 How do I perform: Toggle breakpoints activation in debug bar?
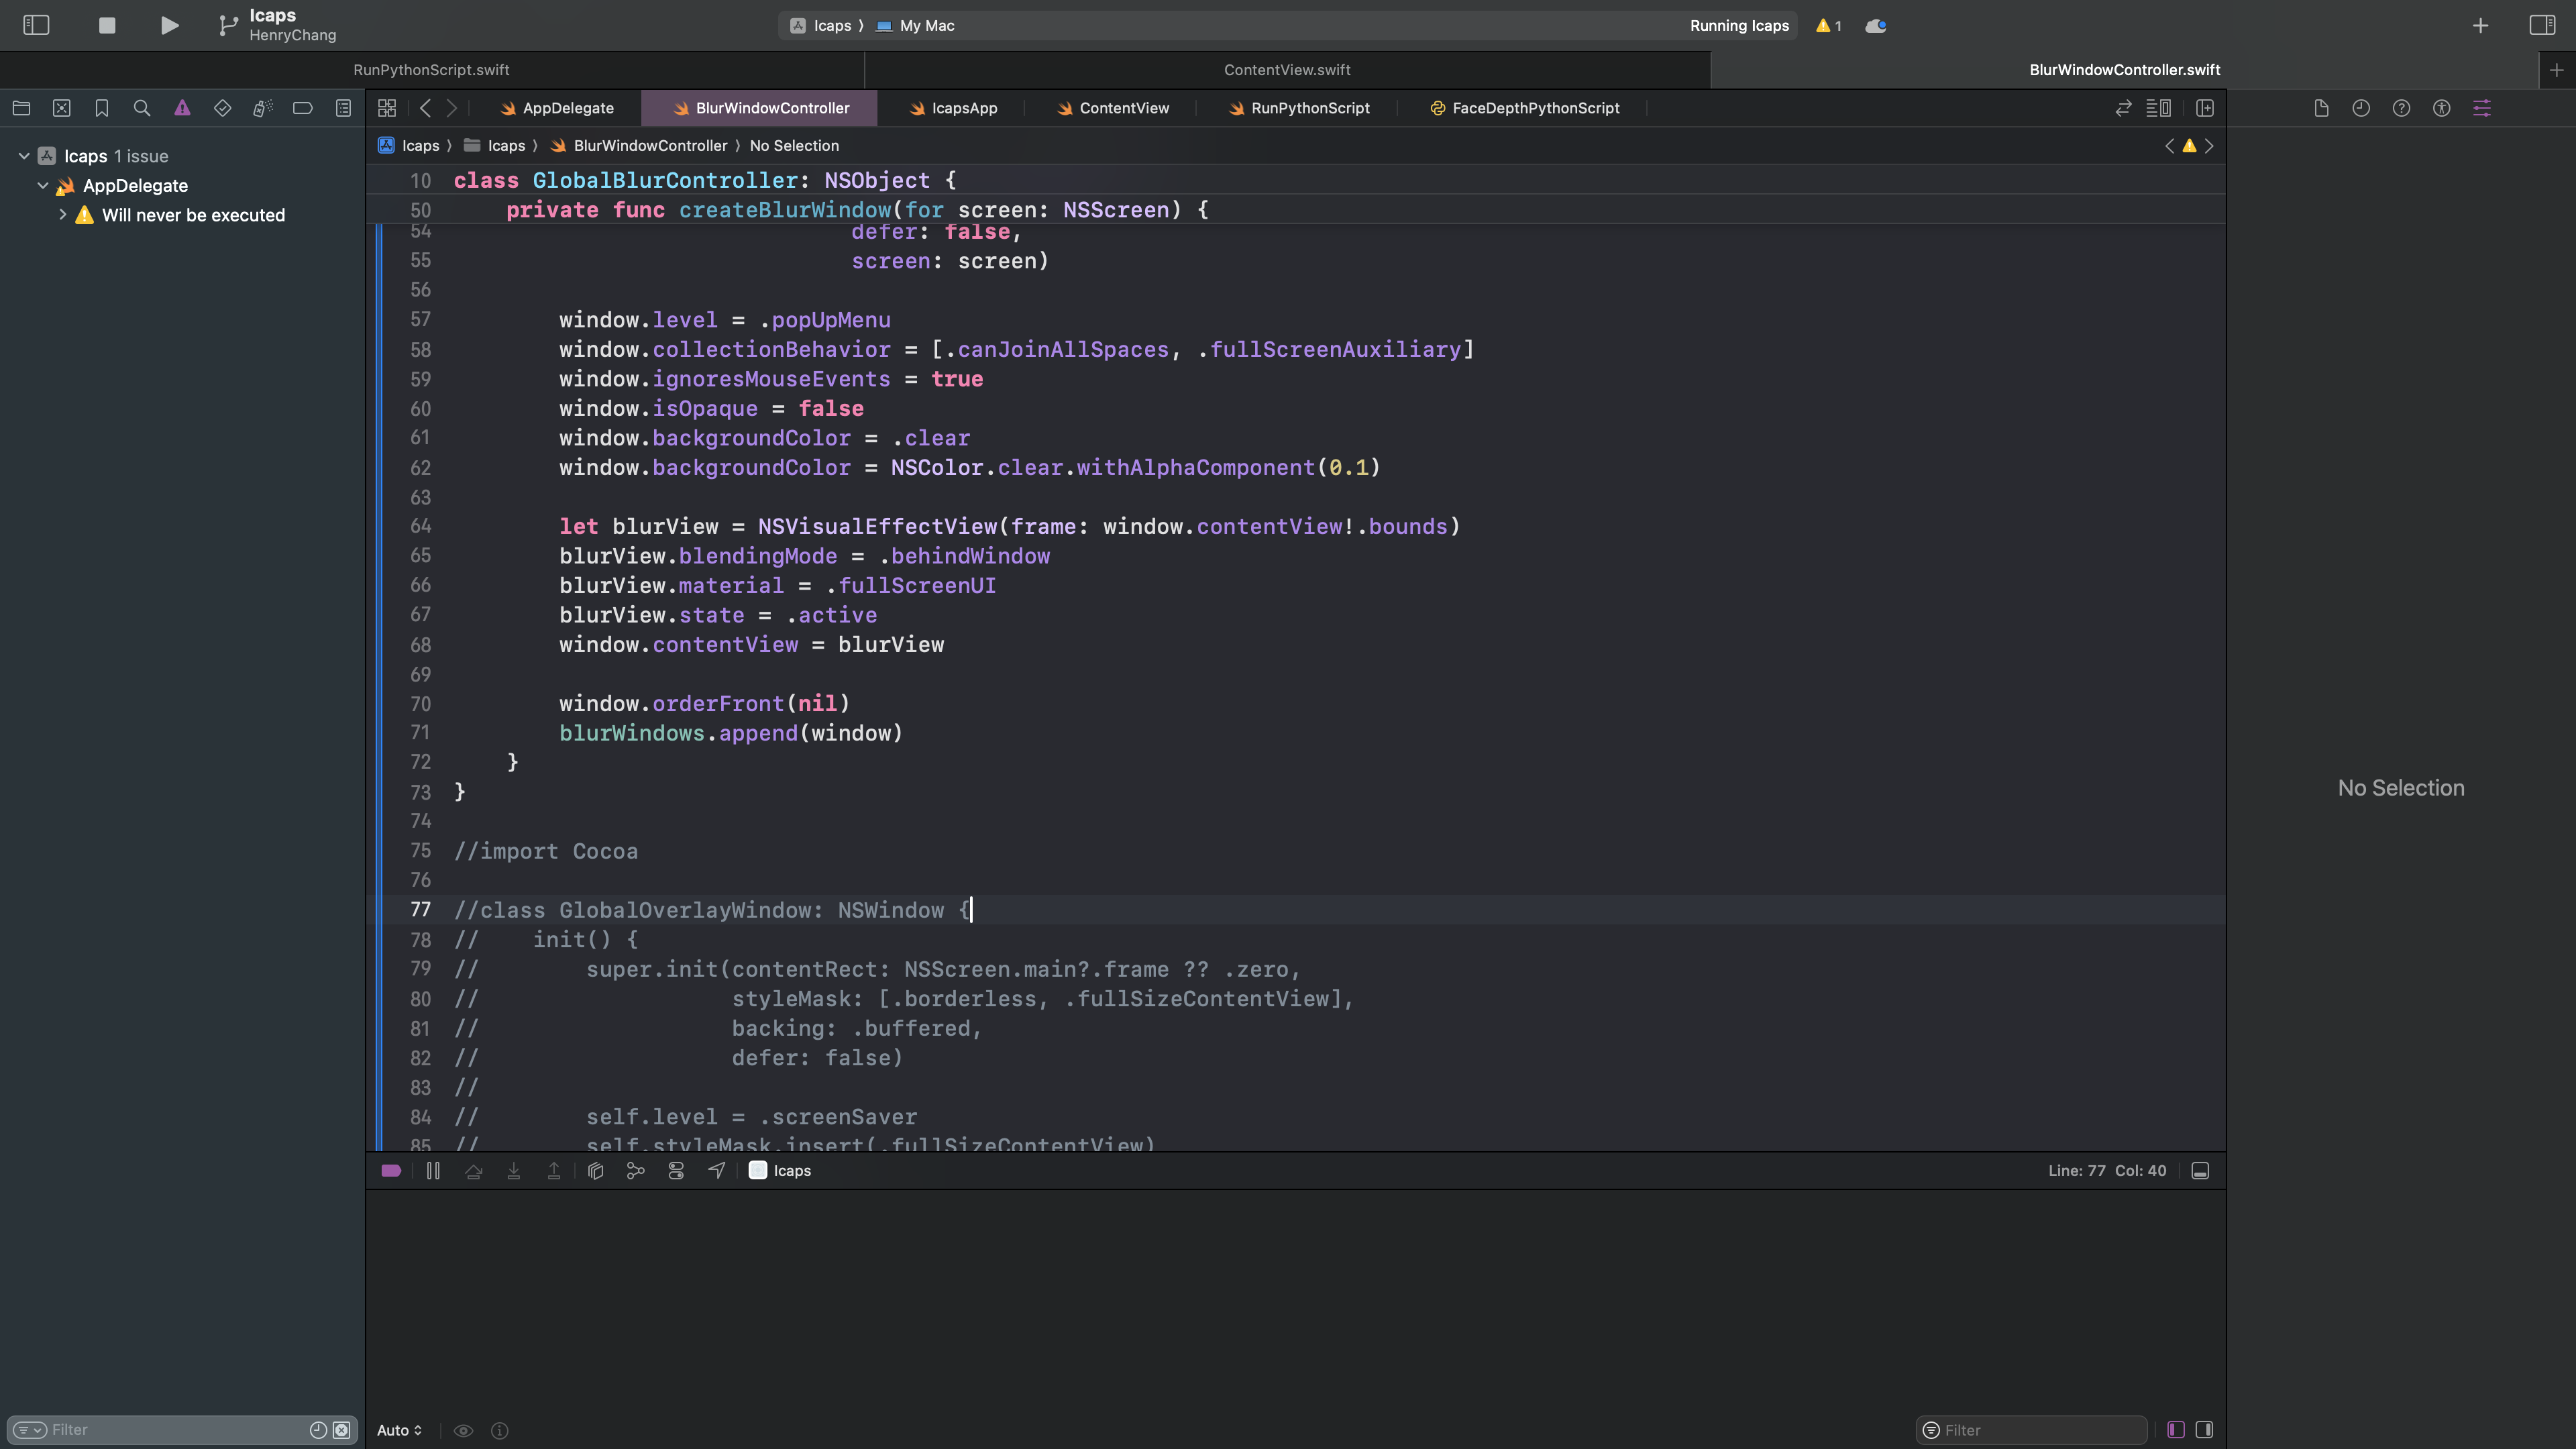pos(391,1171)
